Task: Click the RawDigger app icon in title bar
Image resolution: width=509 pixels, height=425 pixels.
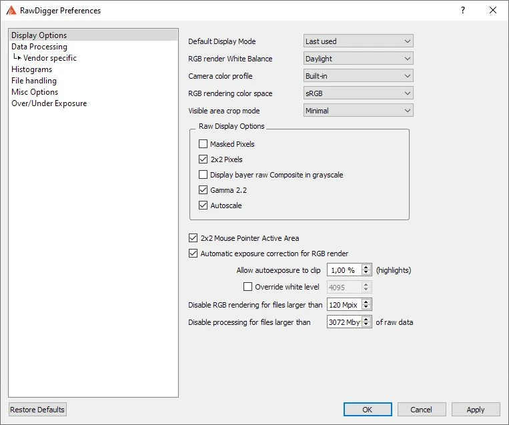Action: [11, 11]
